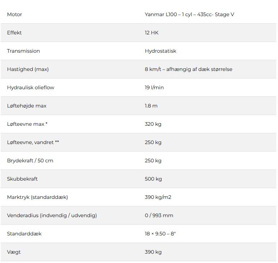Select the 1.8 m value
278x263 pixels.
pyautogui.click(x=151, y=106)
